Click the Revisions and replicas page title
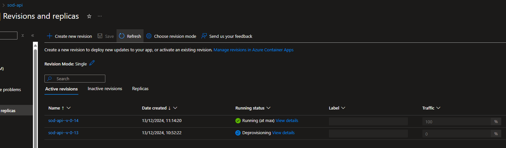Screen dimensions: 506x148 pos(41,16)
